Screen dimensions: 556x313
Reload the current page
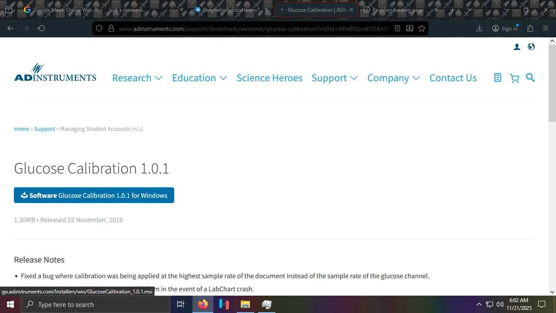pos(41,28)
